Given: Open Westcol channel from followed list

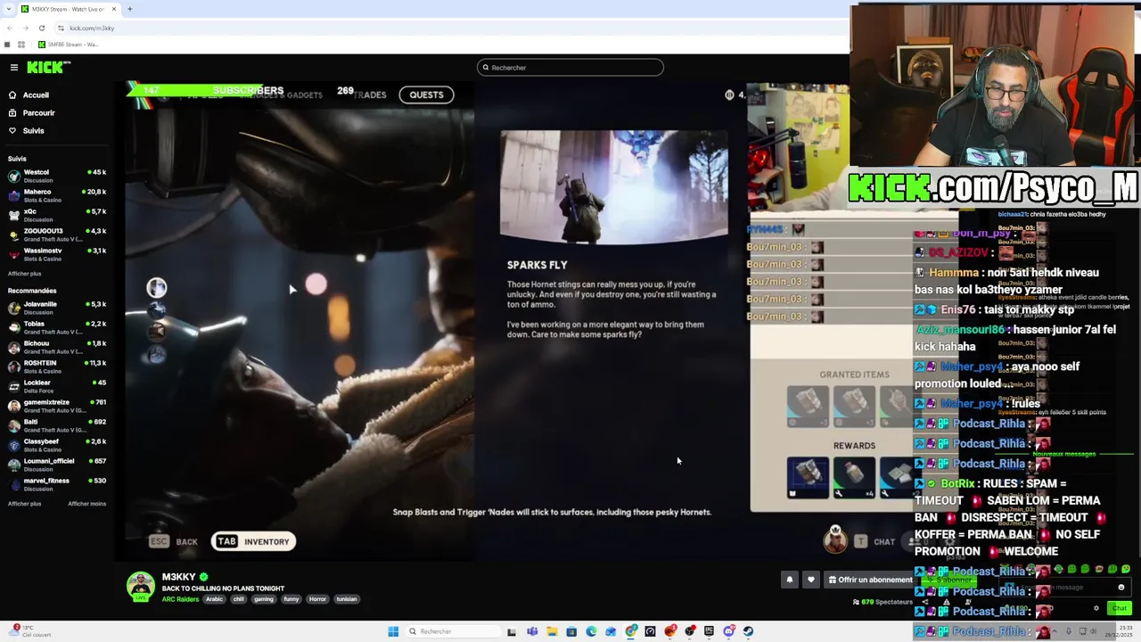Looking at the screenshot, I should click(57, 176).
